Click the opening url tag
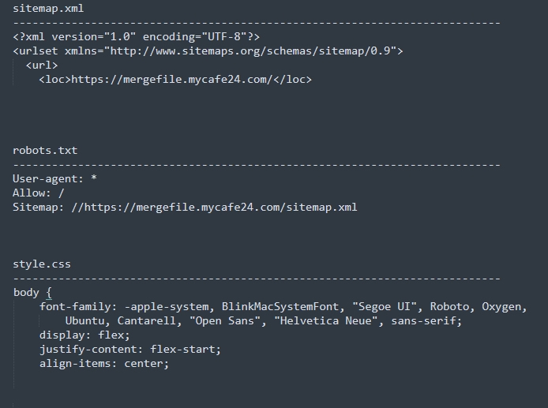 (x=42, y=66)
